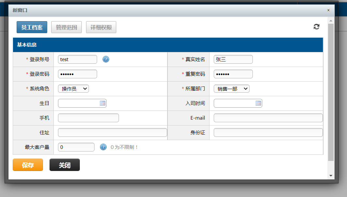Open the 详细权限 tab
The width and height of the screenshot is (347, 197).
pyautogui.click(x=101, y=27)
